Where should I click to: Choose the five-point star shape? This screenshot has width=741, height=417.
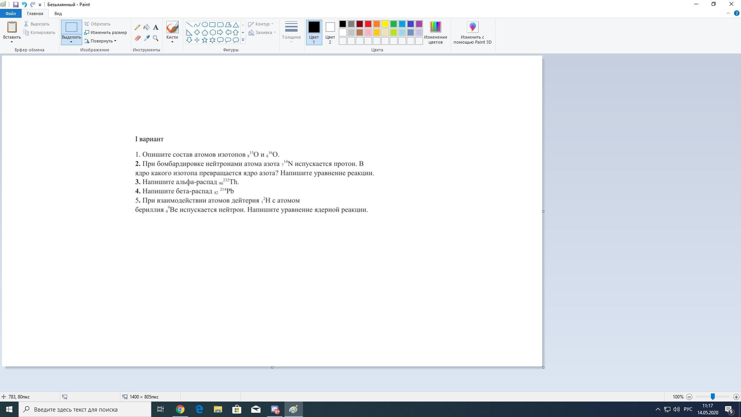[205, 40]
